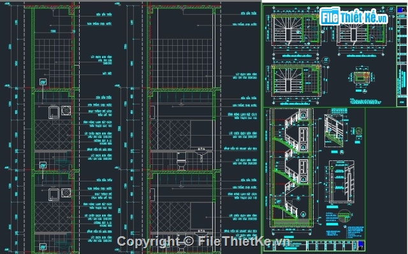
Task: Select the small orange-and-green detail drawing
Action: [361, 78]
